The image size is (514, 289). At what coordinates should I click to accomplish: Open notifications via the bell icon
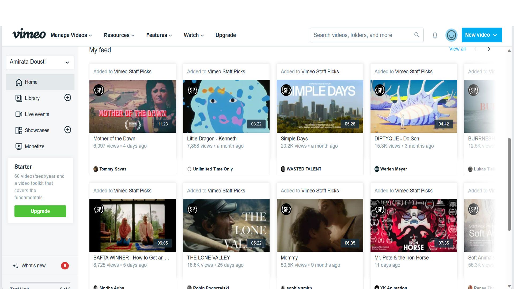435,35
